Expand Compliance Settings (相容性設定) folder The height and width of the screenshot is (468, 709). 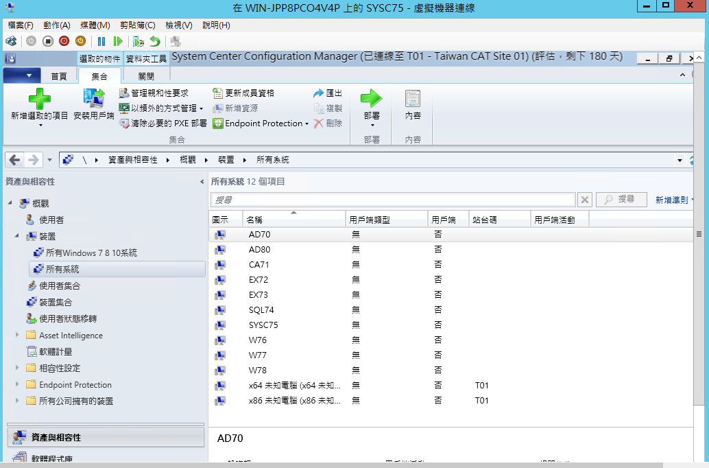[17, 368]
